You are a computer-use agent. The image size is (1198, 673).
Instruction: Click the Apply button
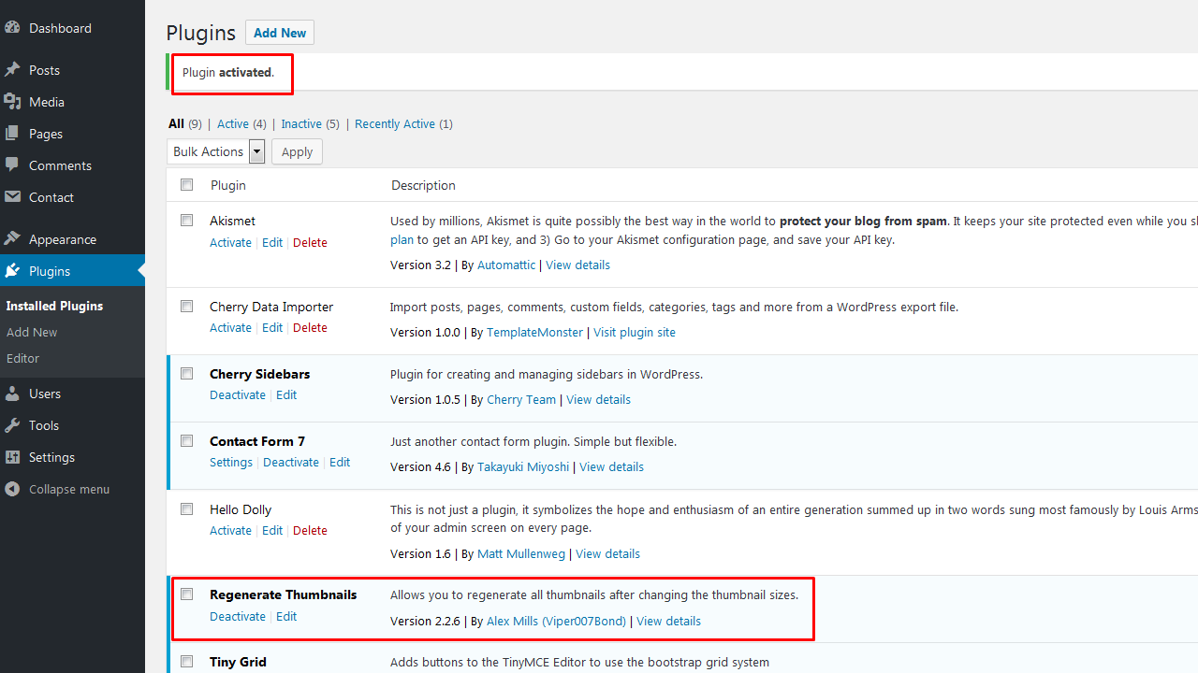click(x=298, y=151)
